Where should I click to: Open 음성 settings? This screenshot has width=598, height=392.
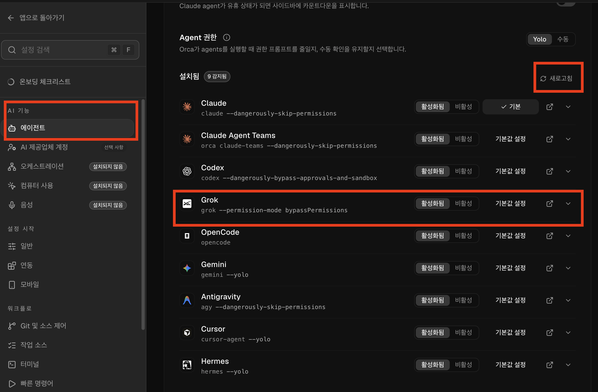(68, 205)
